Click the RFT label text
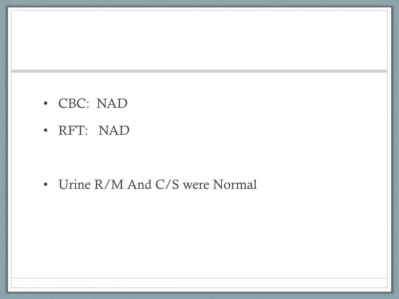399x299 pixels. point(71,130)
